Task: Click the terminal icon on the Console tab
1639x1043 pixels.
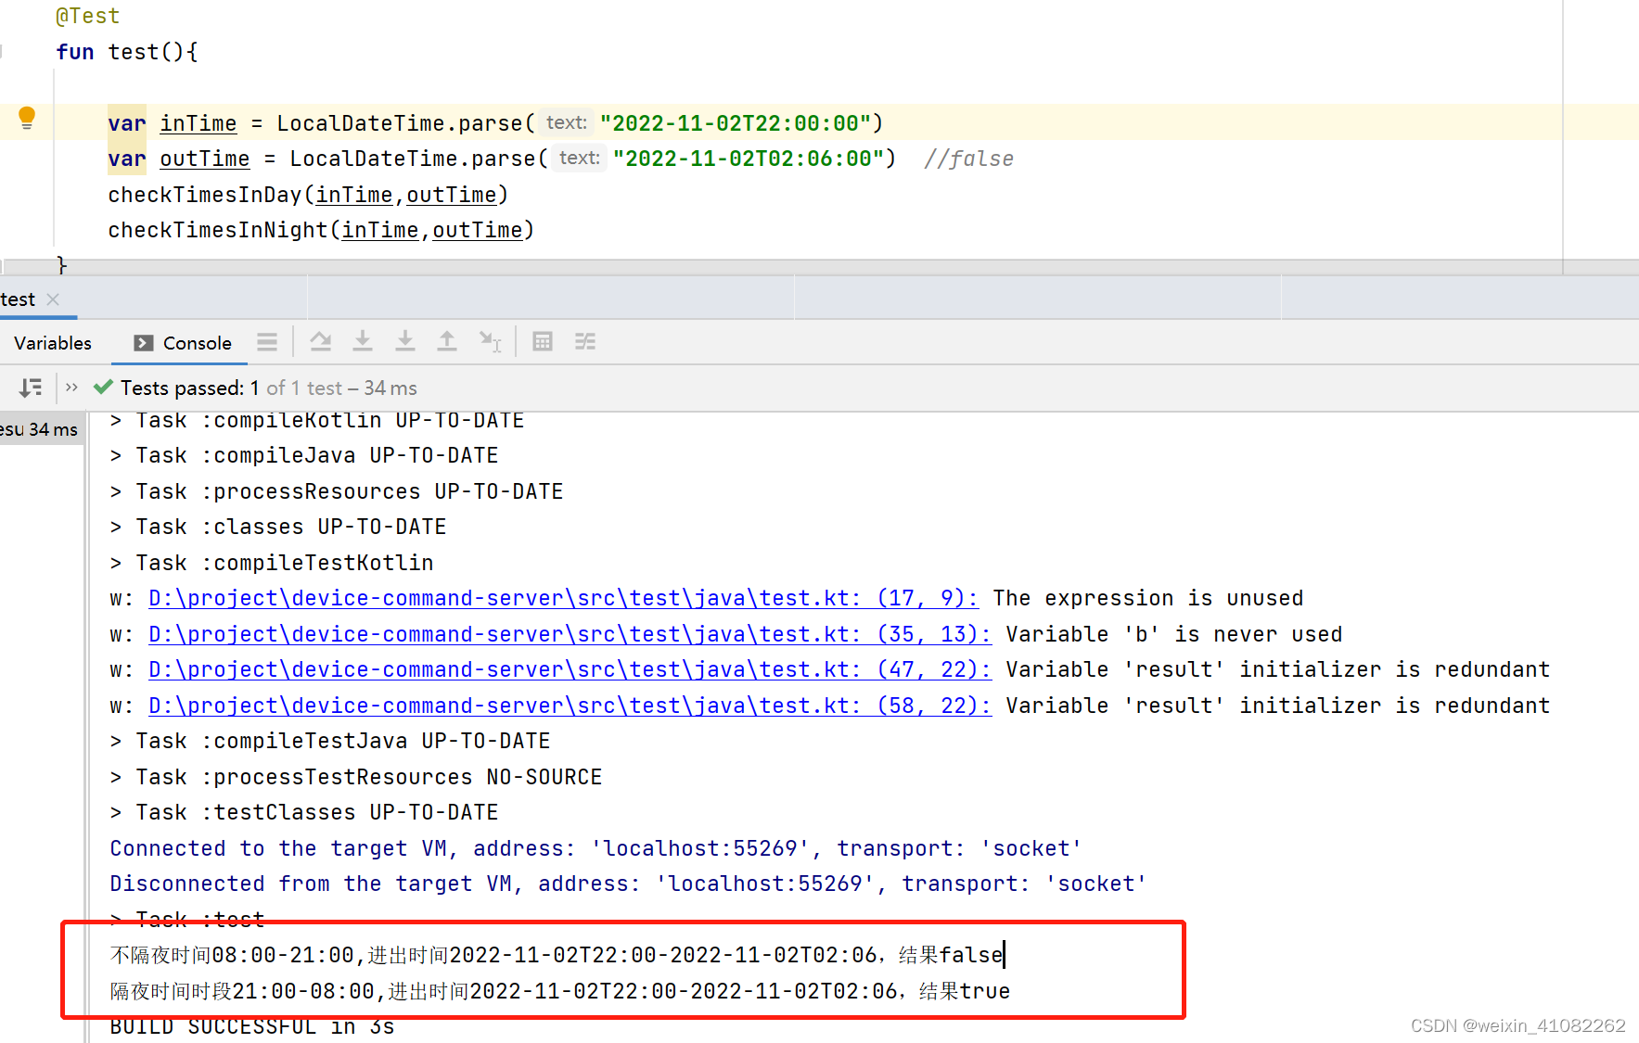Action: (x=143, y=343)
